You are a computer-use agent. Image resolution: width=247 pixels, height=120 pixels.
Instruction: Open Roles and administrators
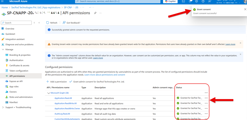coord(21,97)
